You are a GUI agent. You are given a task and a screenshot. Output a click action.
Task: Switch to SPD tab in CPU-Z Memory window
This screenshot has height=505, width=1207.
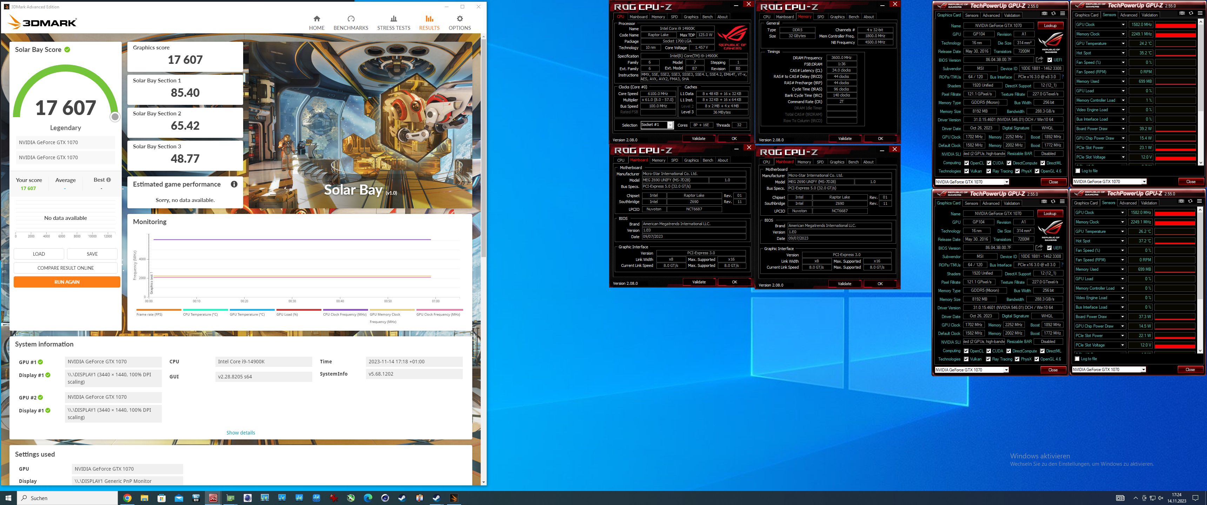point(820,17)
